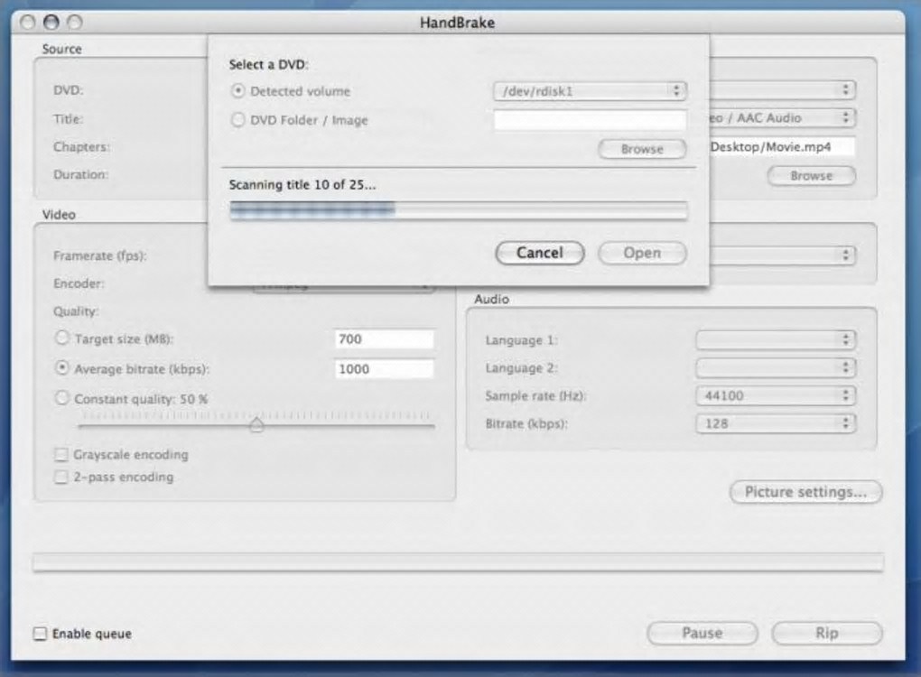Open the top-right file format dropdown
Viewport: 921px width, 677px height.
pos(782,90)
